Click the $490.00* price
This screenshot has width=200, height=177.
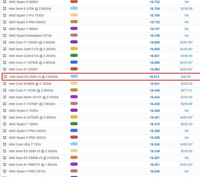[x=186, y=144]
